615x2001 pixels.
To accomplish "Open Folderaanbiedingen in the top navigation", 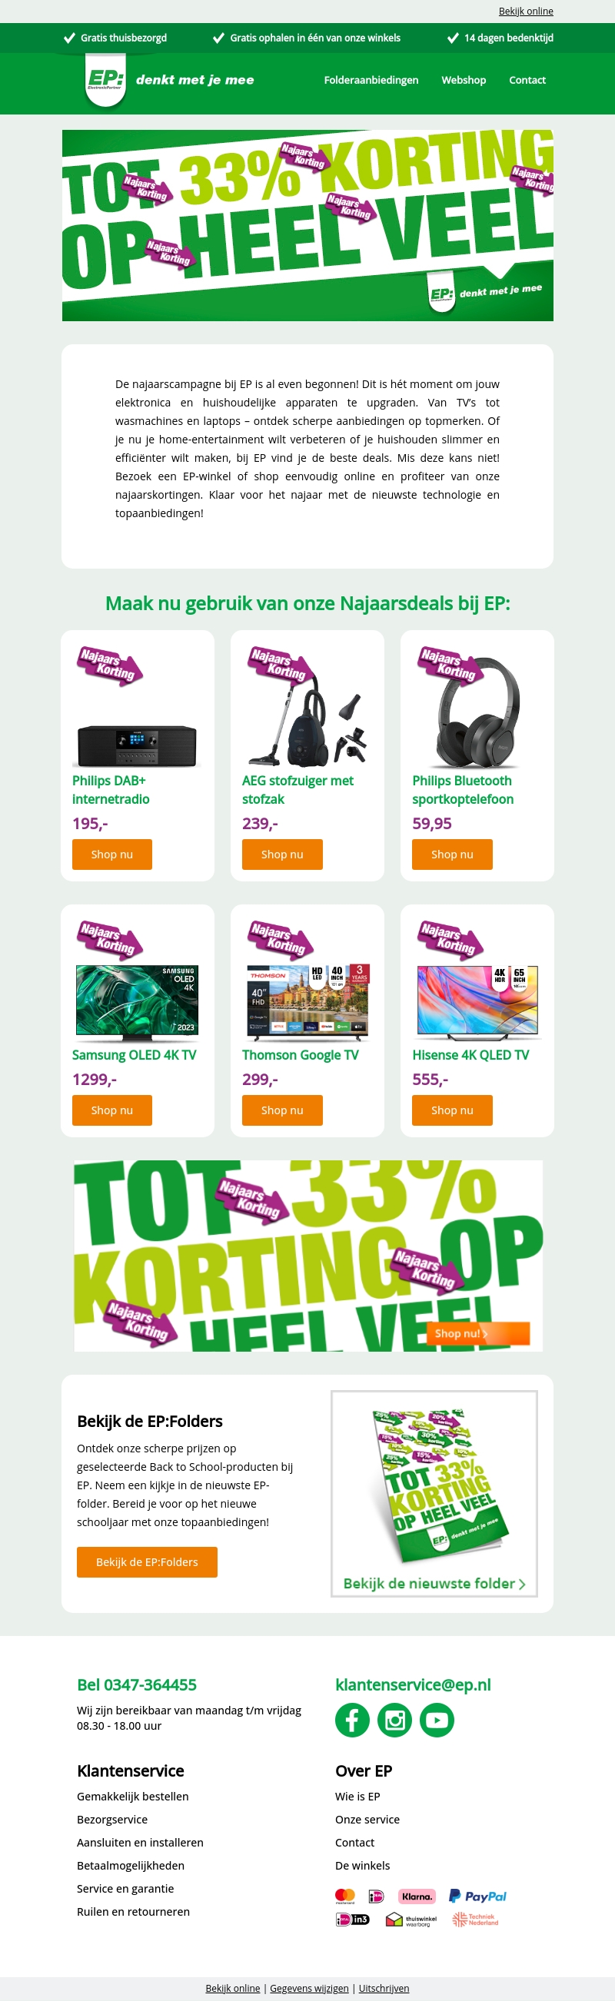I will tap(371, 80).
